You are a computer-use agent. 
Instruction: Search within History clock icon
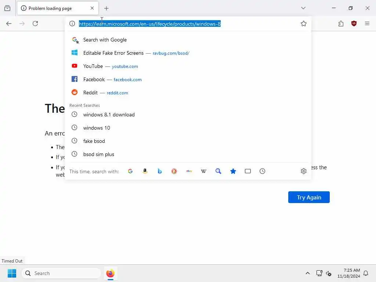(x=262, y=171)
